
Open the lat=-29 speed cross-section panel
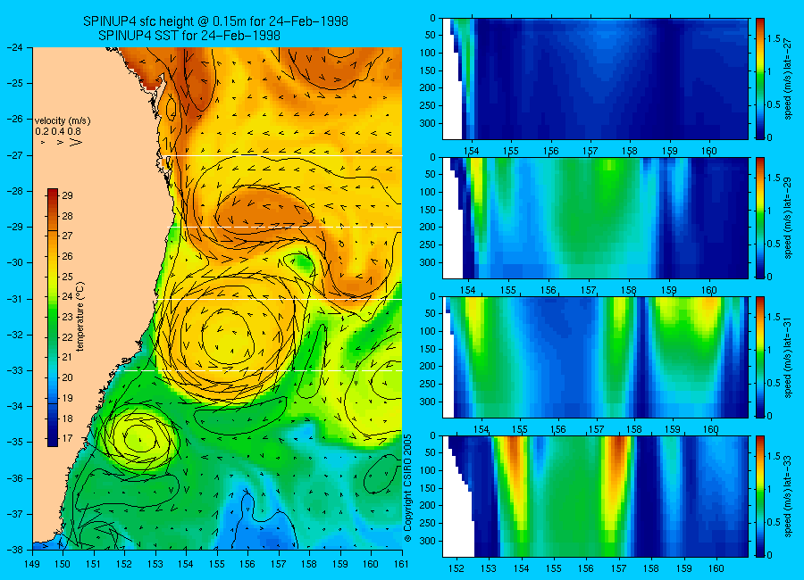click(x=595, y=218)
